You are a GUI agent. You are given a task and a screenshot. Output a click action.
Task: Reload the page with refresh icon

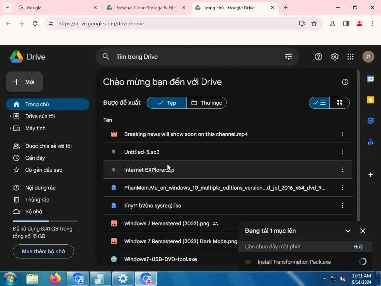35,23
